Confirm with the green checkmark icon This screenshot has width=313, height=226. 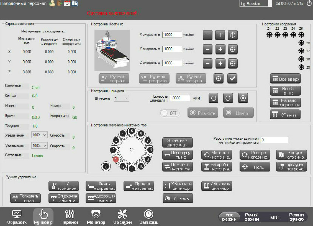pos(233,78)
